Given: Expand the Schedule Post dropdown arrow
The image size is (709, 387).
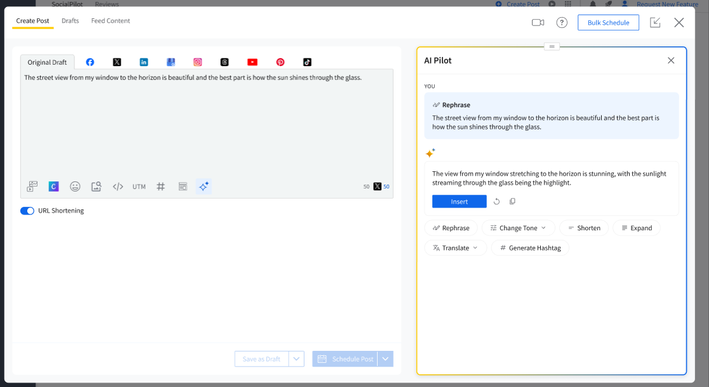Looking at the screenshot, I should point(385,359).
